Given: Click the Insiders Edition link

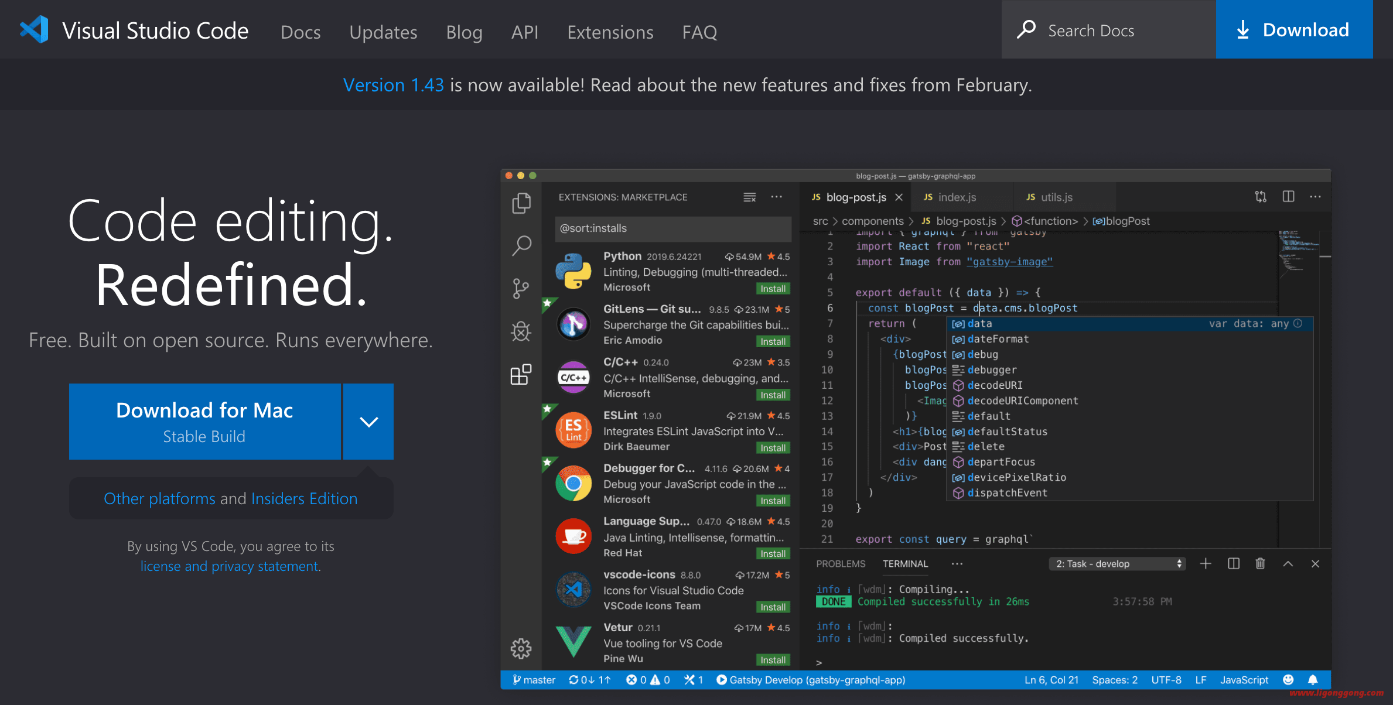Looking at the screenshot, I should point(305,497).
